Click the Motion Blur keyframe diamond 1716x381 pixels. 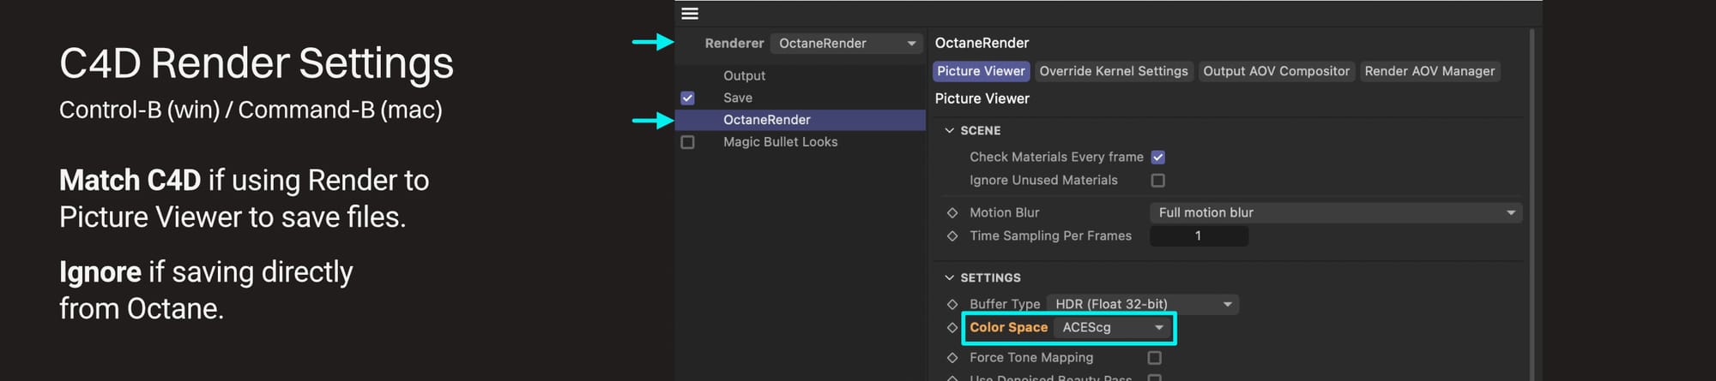[952, 212]
